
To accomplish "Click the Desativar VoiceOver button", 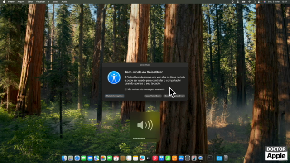I will (174, 96).
